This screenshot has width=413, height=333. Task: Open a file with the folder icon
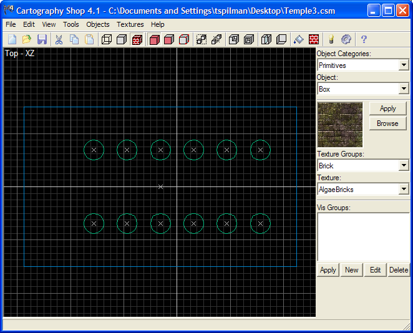click(27, 39)
